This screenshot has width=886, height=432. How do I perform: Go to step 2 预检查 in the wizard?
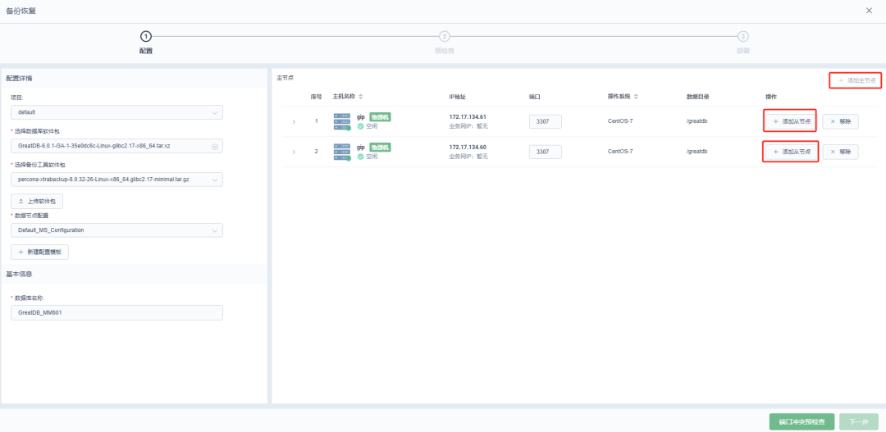pos(444,36)
